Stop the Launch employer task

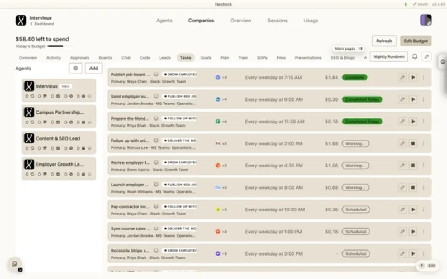[413, 187]
